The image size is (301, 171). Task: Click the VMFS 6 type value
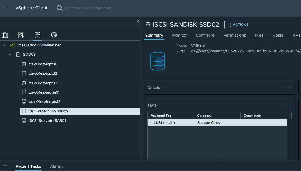click(x=198, y=46)
